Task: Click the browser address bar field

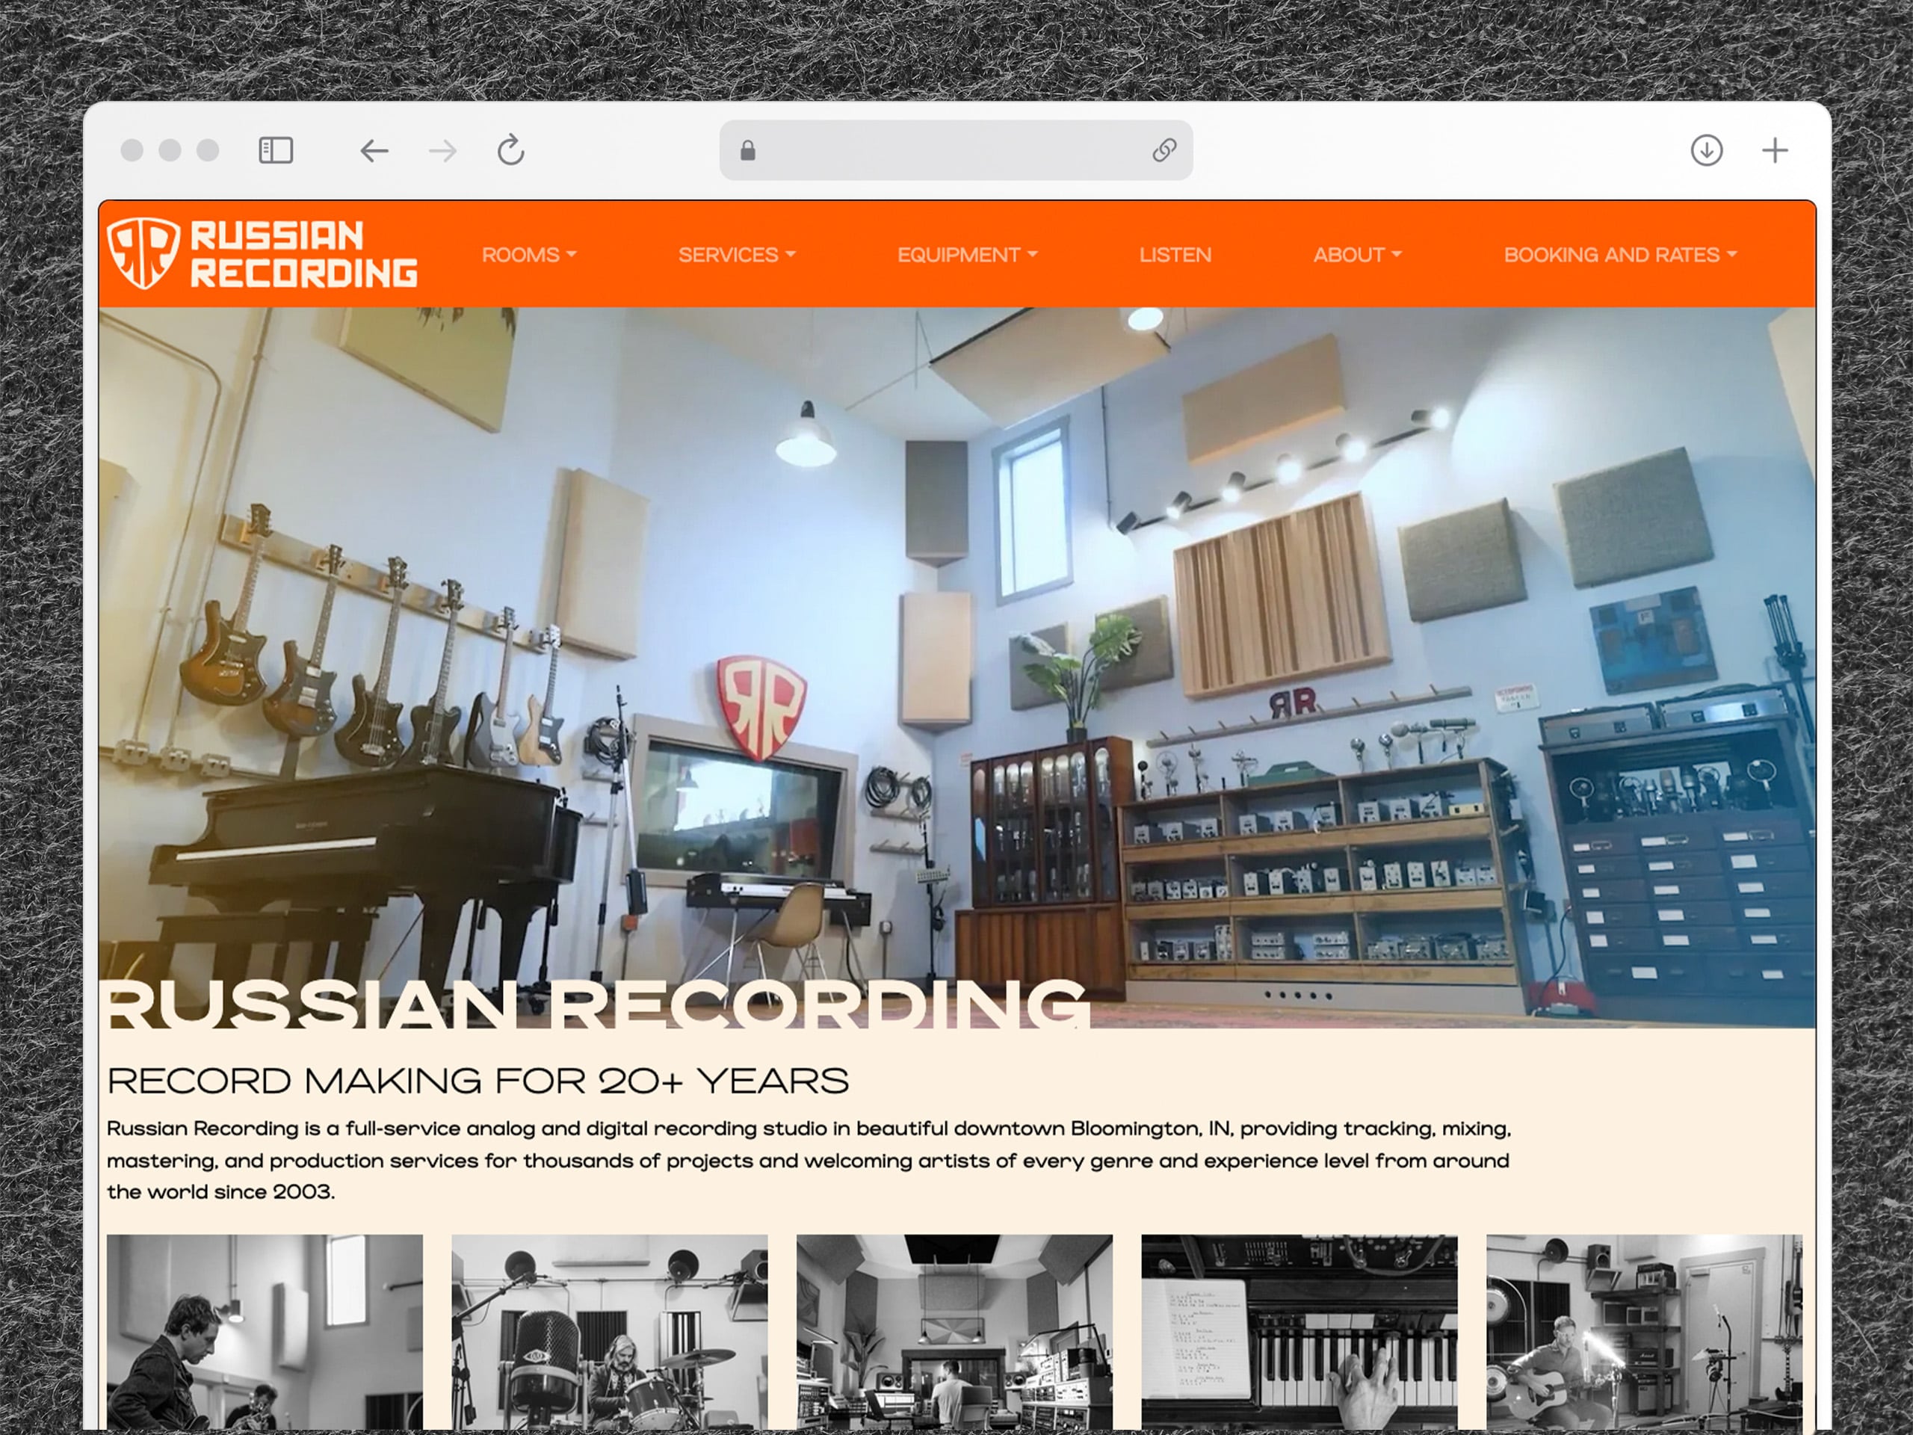Action: pyautogui.click(x=951, y=150)
